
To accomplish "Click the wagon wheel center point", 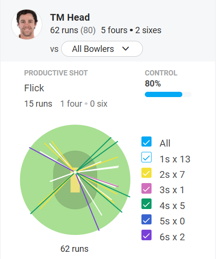I will pyautogui.click(x=75, y=173).
